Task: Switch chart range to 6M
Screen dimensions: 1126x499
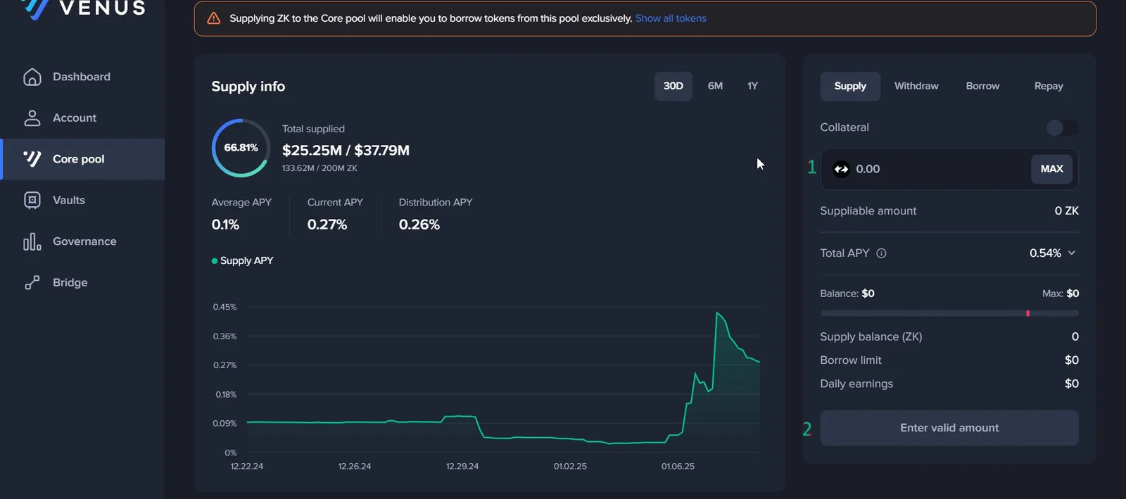Action: coord(715,86)
